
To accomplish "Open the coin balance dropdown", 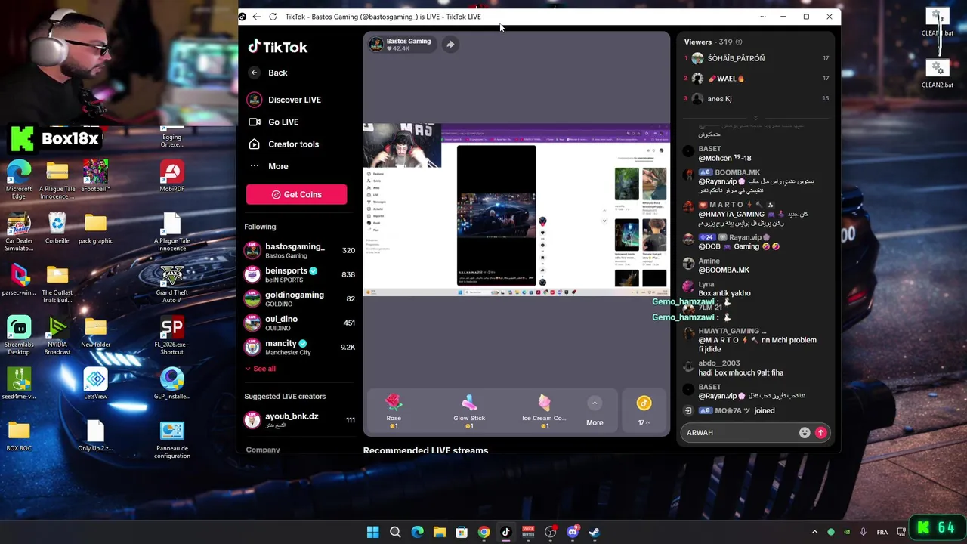I will pyautogui.click(x=644, y=411).
